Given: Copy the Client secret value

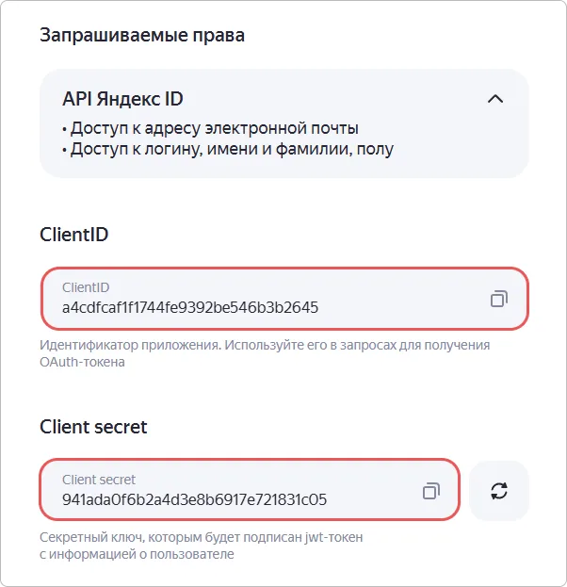Looking at the screenshot, I should click(431, 490).
